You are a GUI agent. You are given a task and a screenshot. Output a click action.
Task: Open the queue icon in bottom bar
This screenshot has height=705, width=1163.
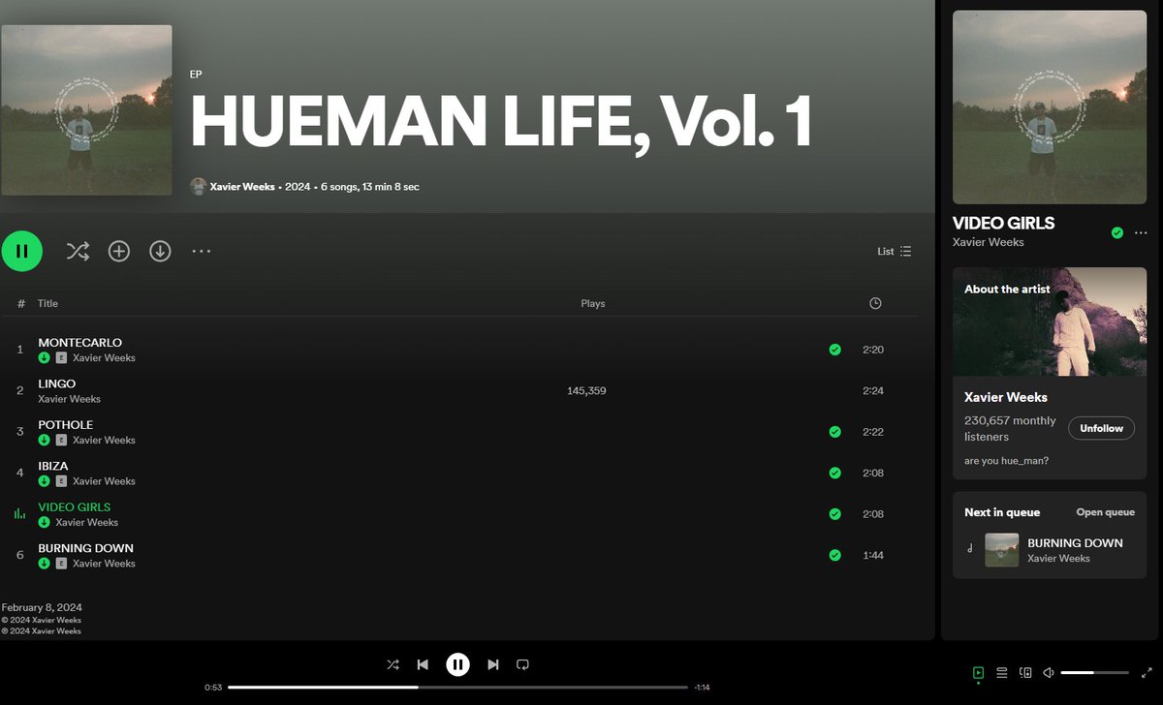pyautogui.click(x=1002, y=672)
